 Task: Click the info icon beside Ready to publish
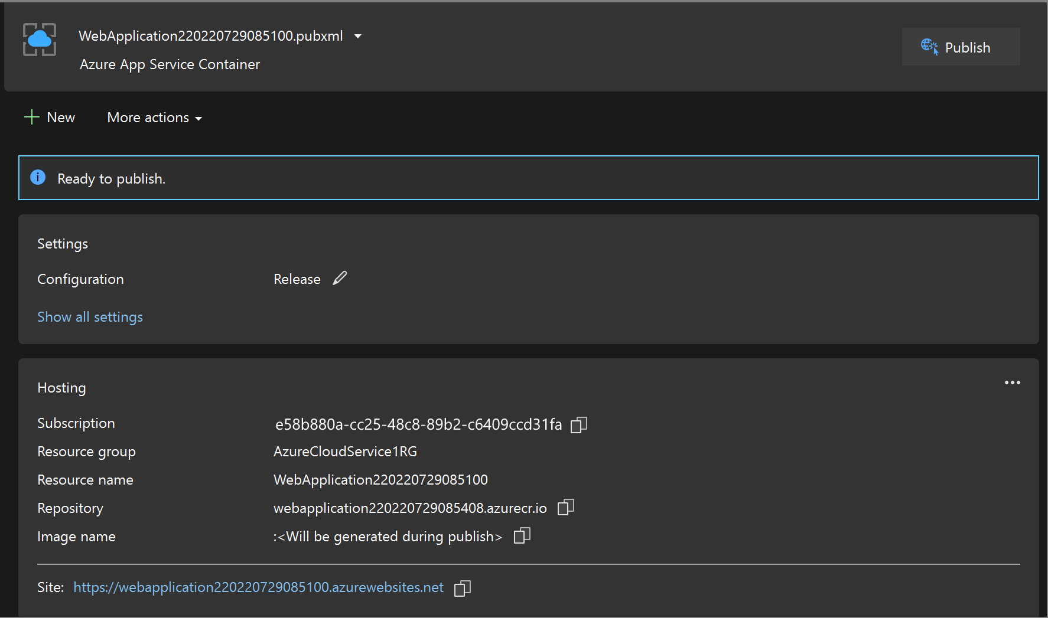pos(38,177)
